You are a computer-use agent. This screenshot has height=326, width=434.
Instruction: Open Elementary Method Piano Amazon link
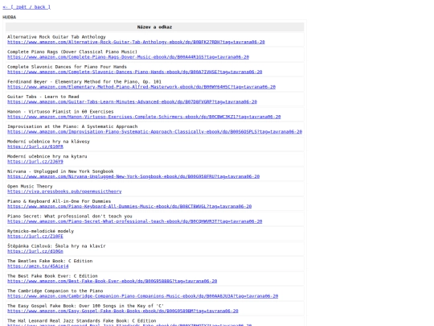[141, 87]
